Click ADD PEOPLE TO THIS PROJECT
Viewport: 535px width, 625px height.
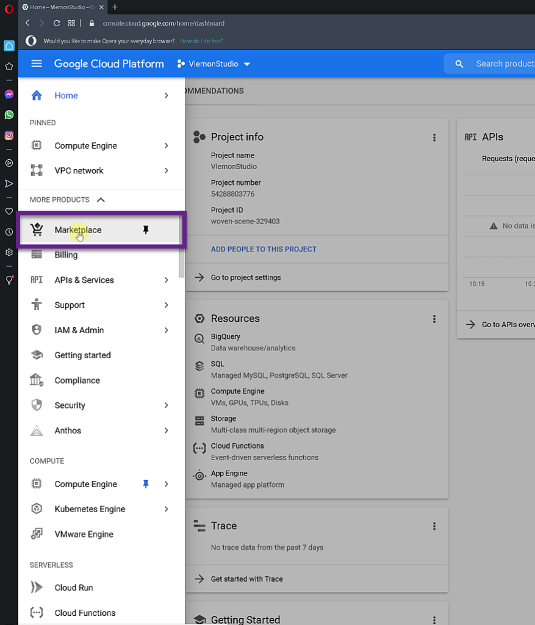pos(264,249)
